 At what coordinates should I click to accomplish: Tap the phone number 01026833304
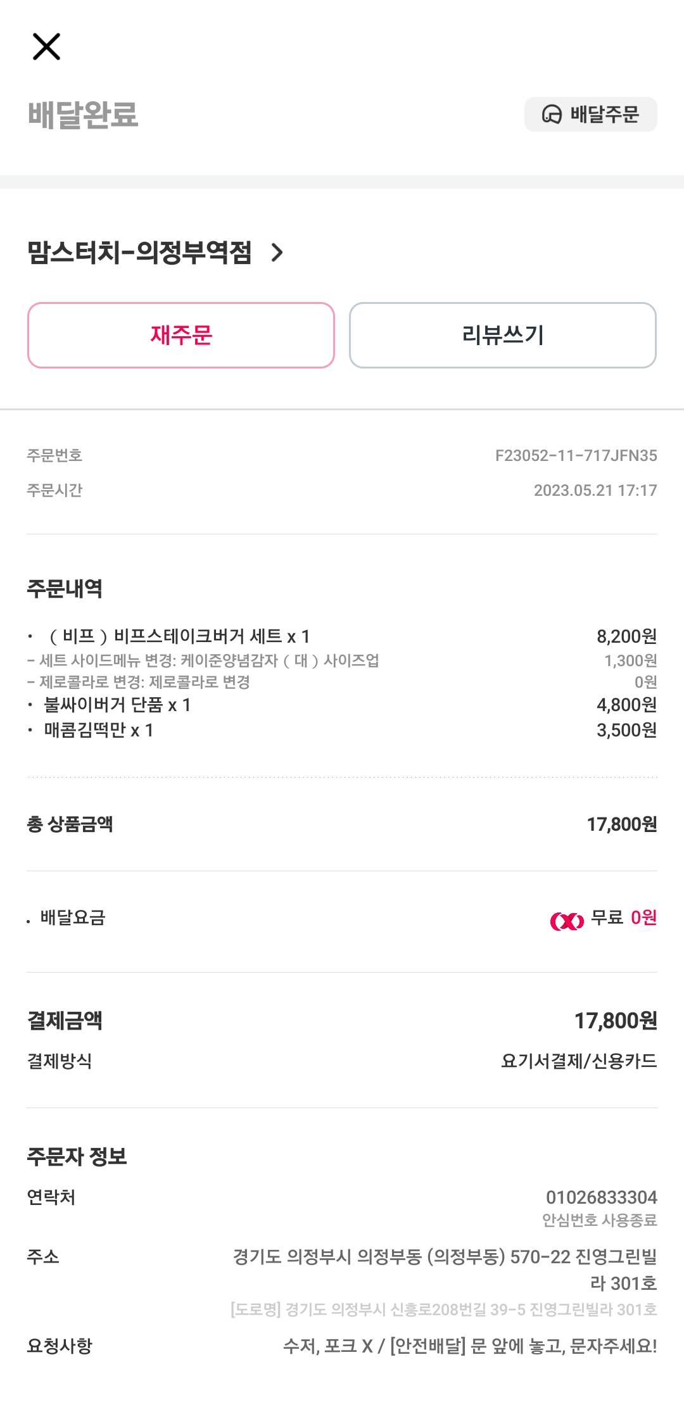[601, 1197]
